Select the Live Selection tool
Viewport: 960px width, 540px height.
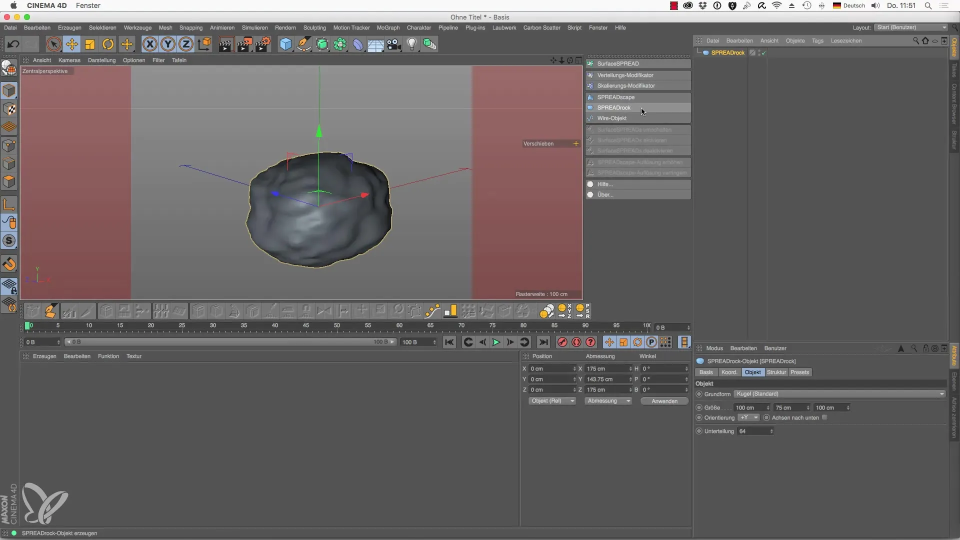[53, 44]
